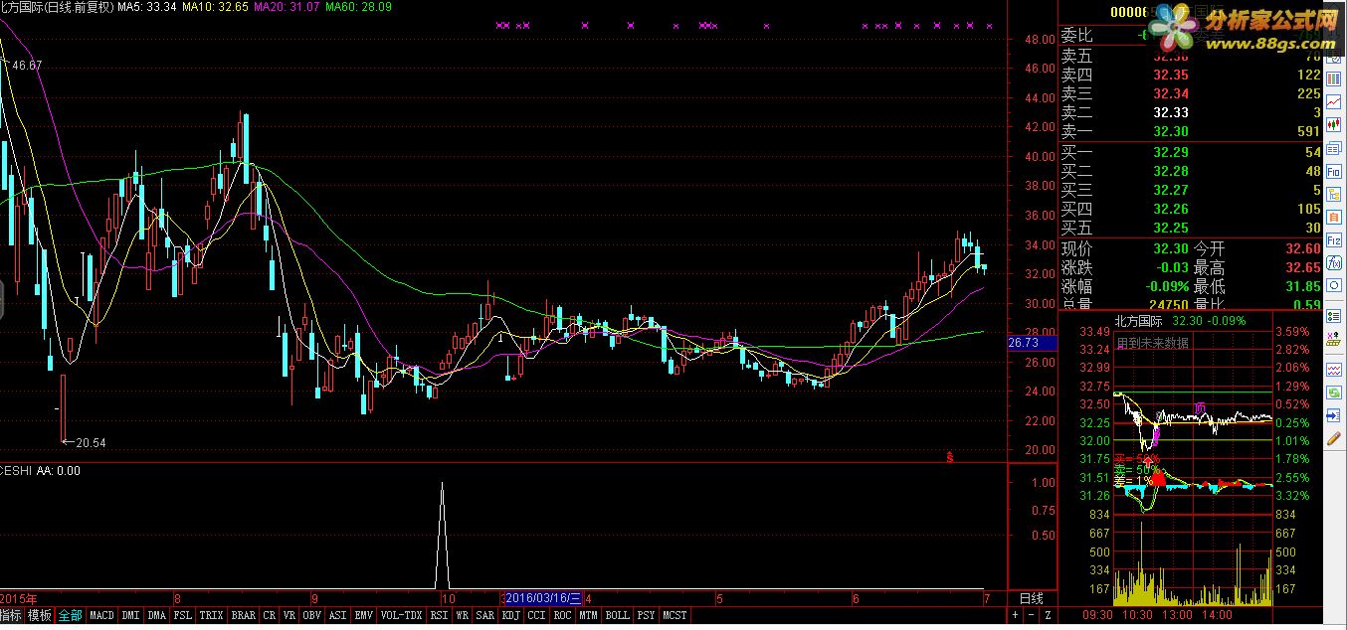Switch to the 指标 tab
The width and height of the screenshot is (1347, 630).
click(x=12, y=615)
